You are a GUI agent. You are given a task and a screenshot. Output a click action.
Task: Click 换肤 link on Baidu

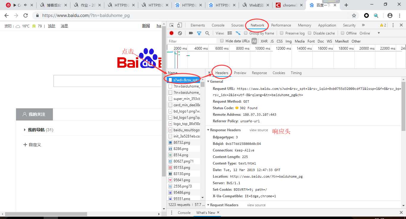(x=52, y=26)
